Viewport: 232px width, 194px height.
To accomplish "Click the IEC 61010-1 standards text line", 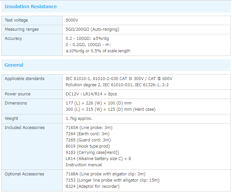I will [119, 79].
